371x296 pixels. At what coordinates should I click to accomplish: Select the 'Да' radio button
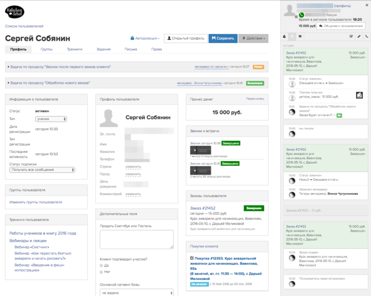[x=101, y=265]
